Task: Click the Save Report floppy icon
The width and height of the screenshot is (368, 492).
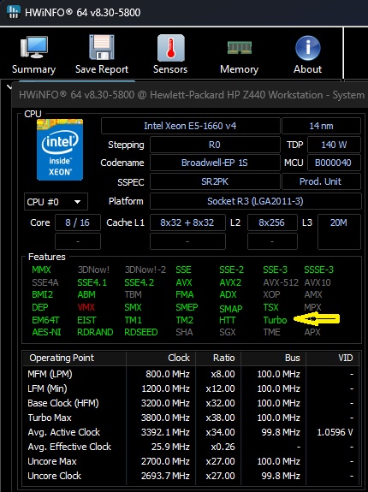Action: click(x=102, y=47)
